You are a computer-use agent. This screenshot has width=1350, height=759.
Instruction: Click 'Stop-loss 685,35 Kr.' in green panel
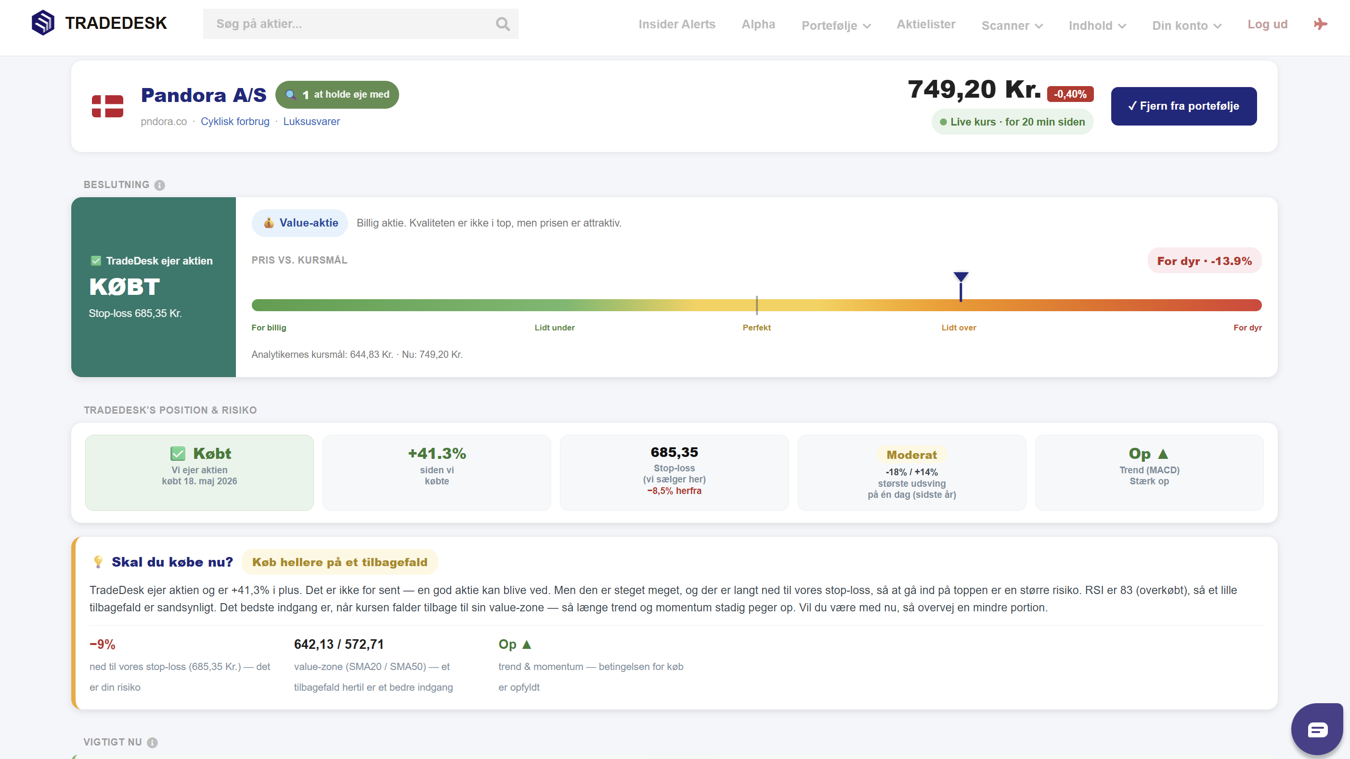click(135, 314)
